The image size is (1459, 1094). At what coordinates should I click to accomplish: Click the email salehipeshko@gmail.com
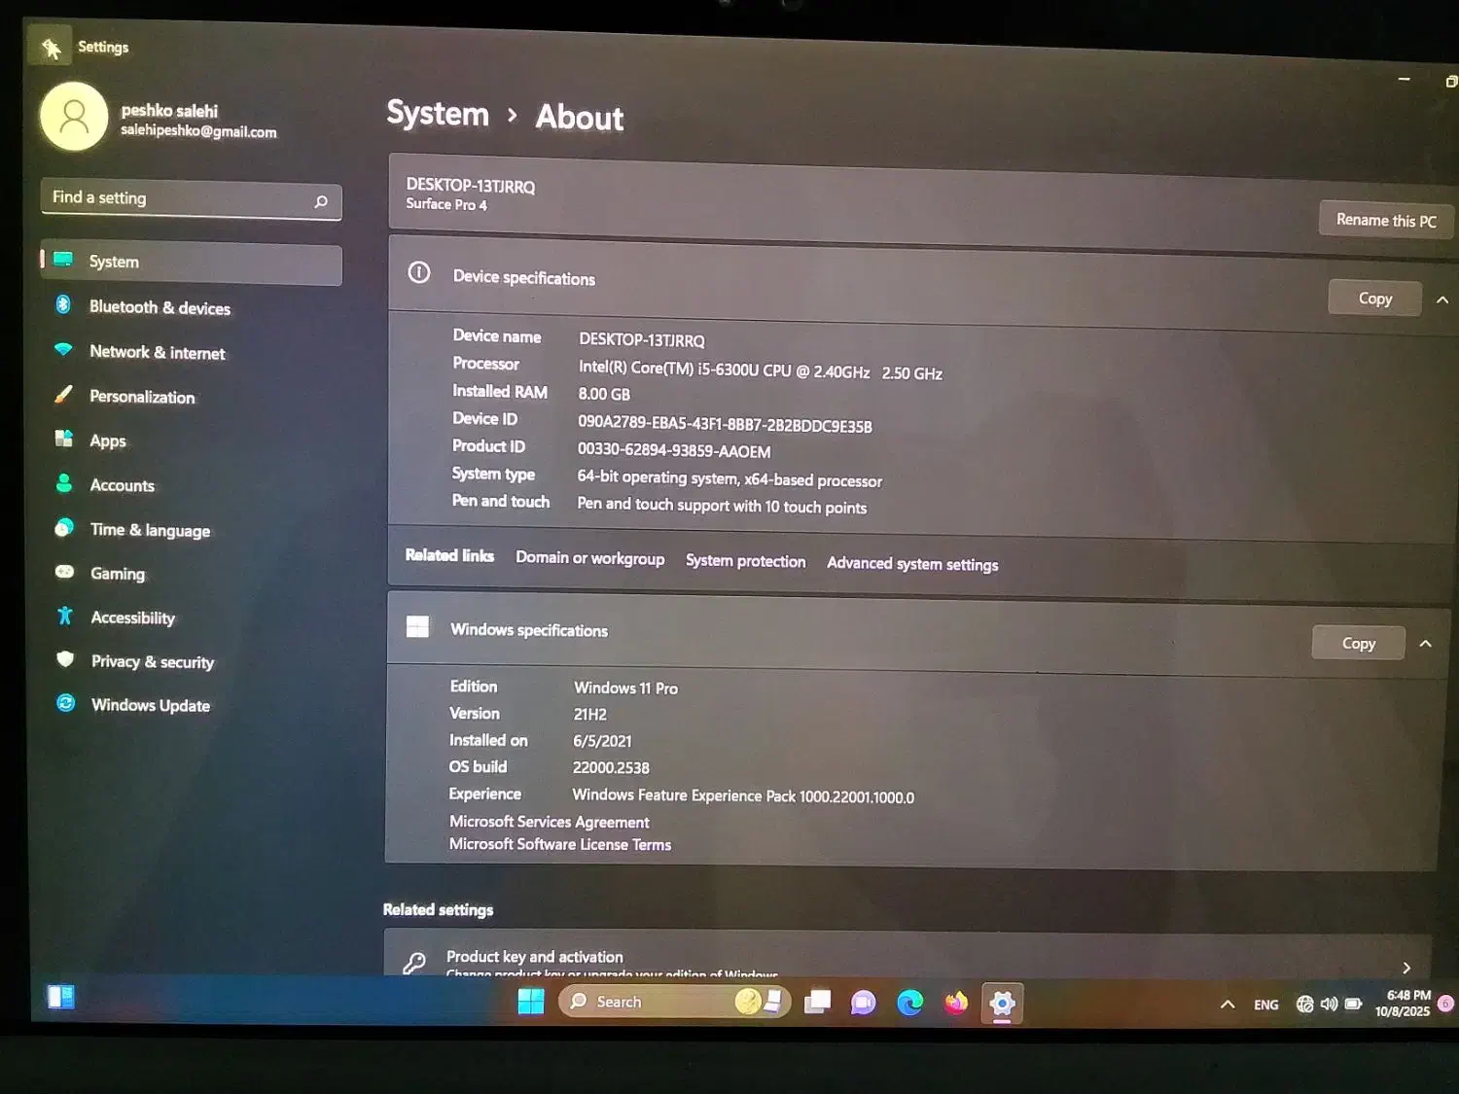tap(198, 131)
